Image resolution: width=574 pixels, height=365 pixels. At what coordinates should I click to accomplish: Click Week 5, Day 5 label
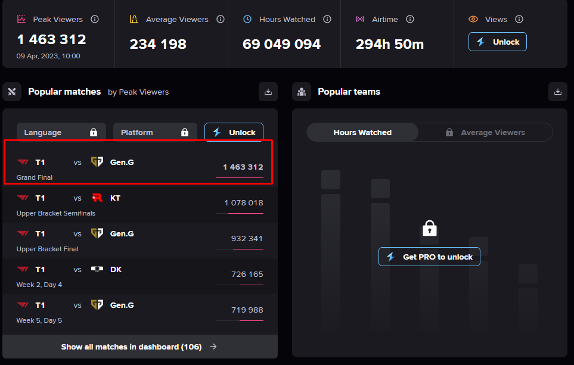(39, 320)
